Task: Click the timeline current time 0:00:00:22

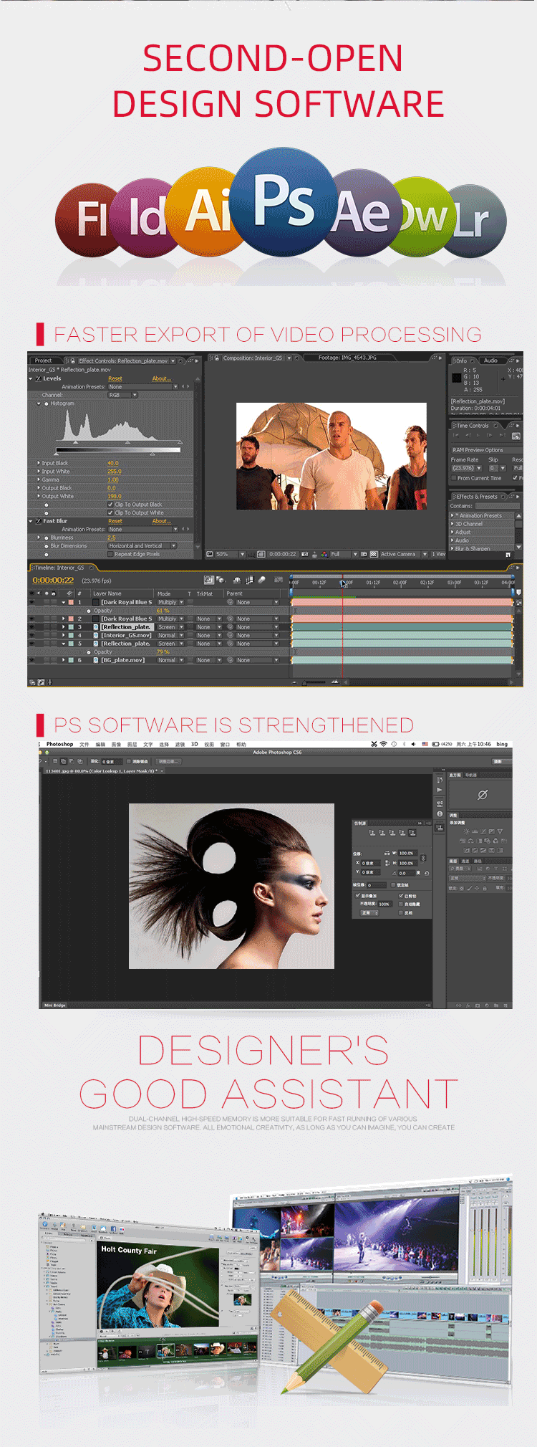Action: pyautogui.click(x=53, y=581)
